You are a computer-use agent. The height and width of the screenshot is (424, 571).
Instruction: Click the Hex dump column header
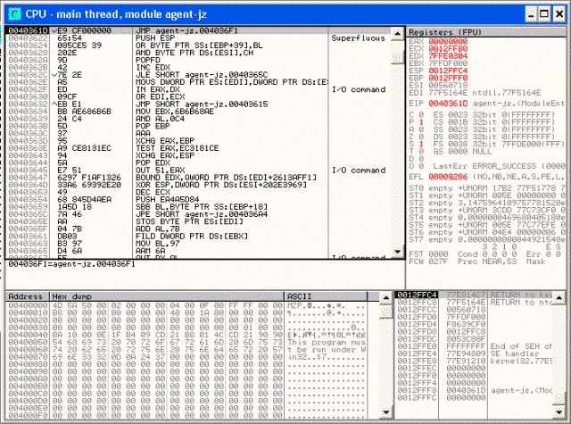(x=167, y=296)
